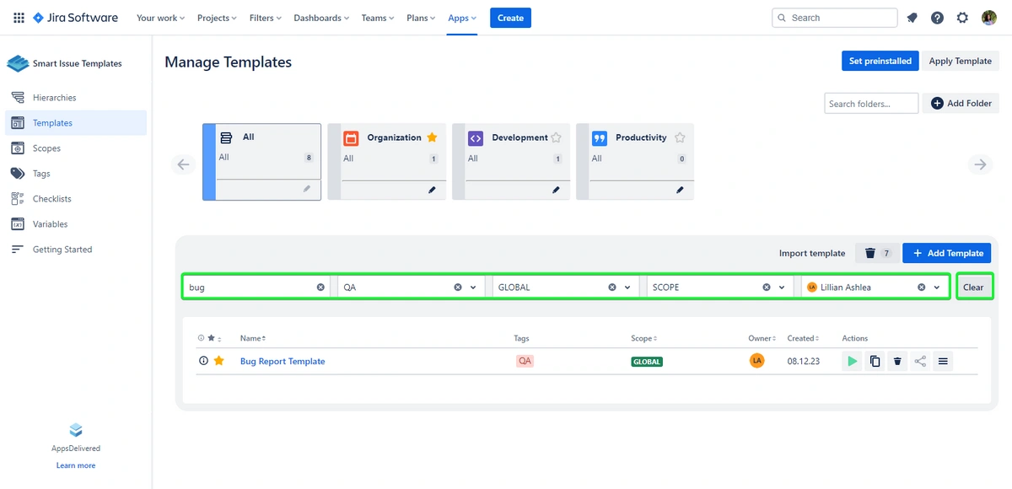Click the Add Folder button

point(961,103)
